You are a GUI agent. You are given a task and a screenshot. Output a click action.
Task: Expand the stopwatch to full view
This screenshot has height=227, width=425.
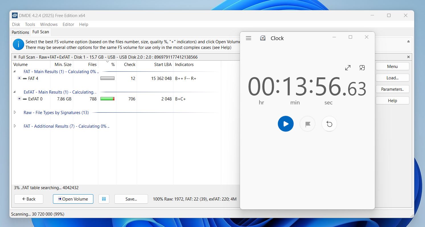348,68
